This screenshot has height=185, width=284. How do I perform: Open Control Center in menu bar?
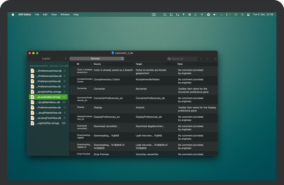point(248,15)
